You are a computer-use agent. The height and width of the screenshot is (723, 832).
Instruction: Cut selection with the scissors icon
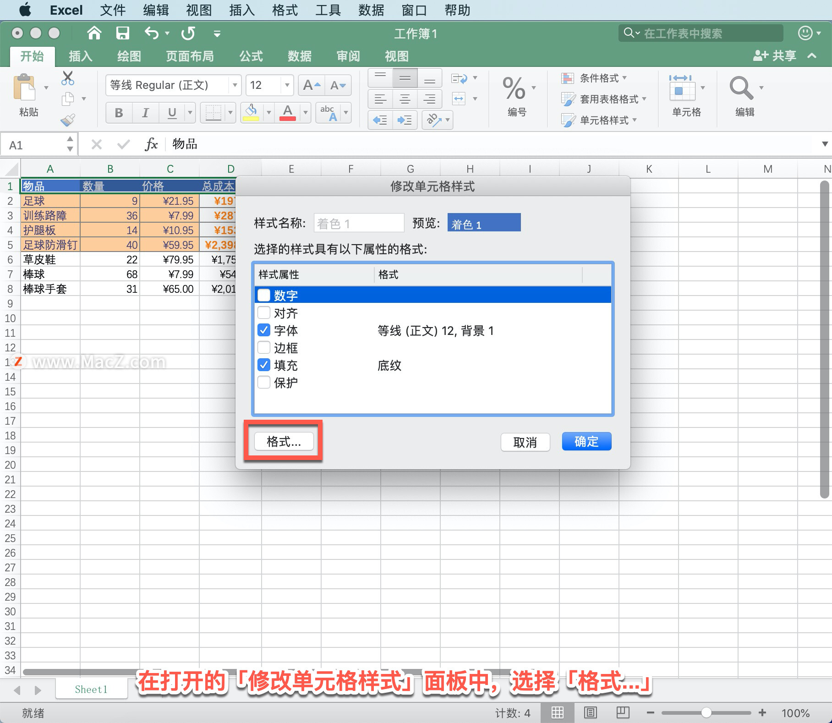(x=68, y=78)
